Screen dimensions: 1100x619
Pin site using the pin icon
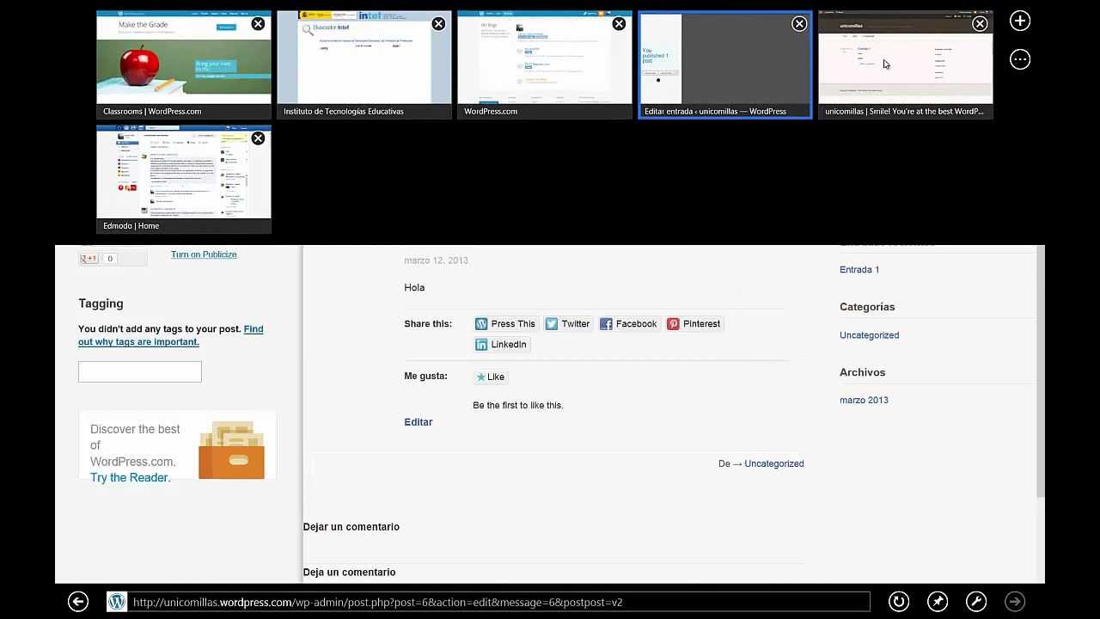pyautogui.click(x=938, y=602)
